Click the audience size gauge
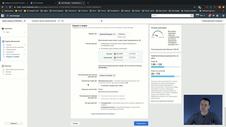This screenshot has width=226, height=127. (x=158, y=34)
